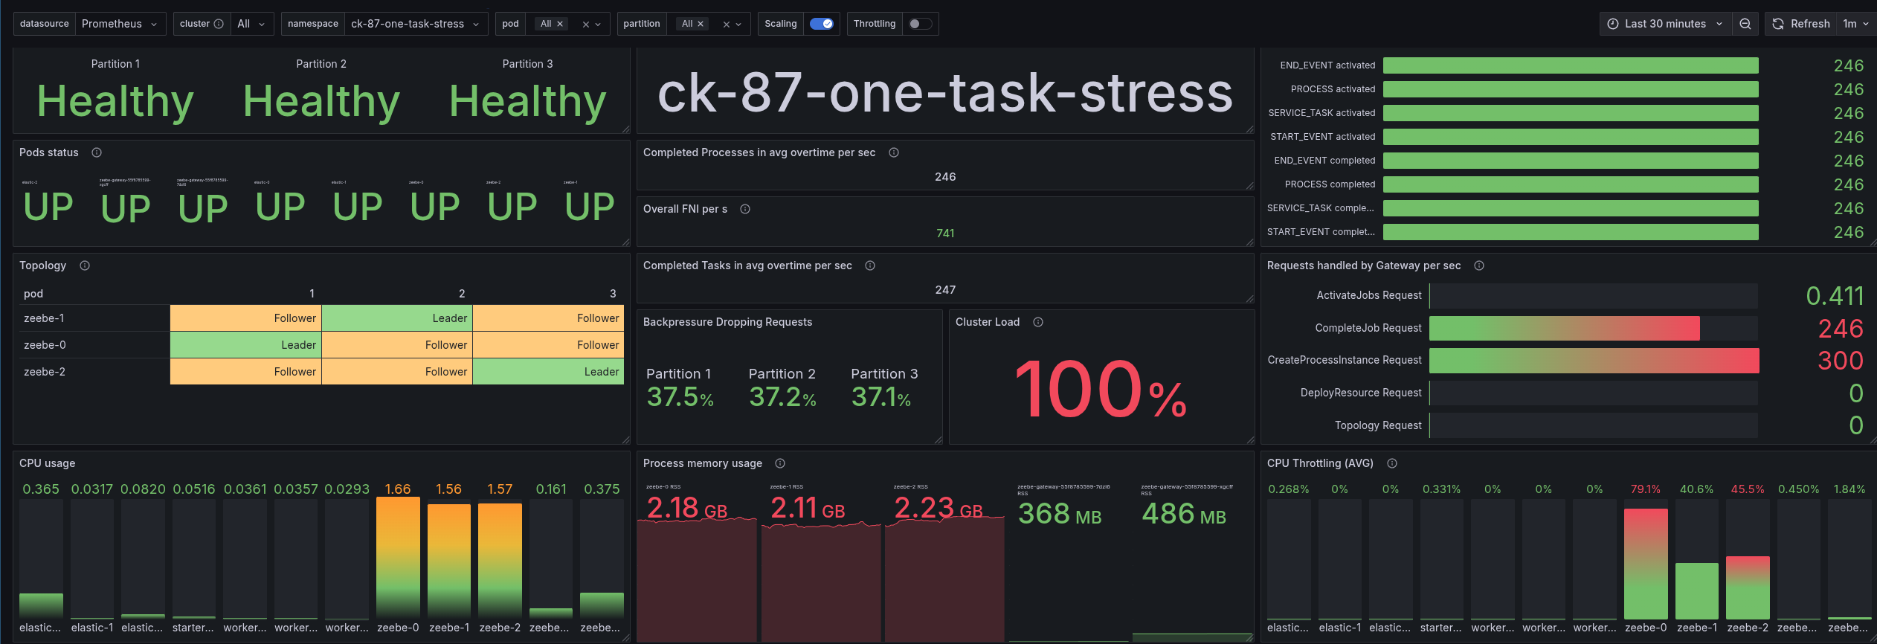This screenshot has height=644, width=1877.
Task: Click the PROCESS completed row label
Action: coord(1330,184)
